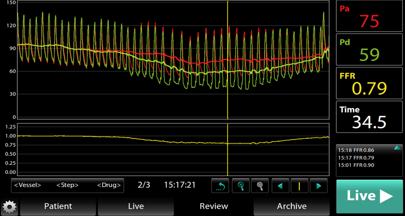Image resolution: width=405 pixels, height=216 pixels.
Task: Click the undo arrow icon in the toolbar
Action: (220, 186)
